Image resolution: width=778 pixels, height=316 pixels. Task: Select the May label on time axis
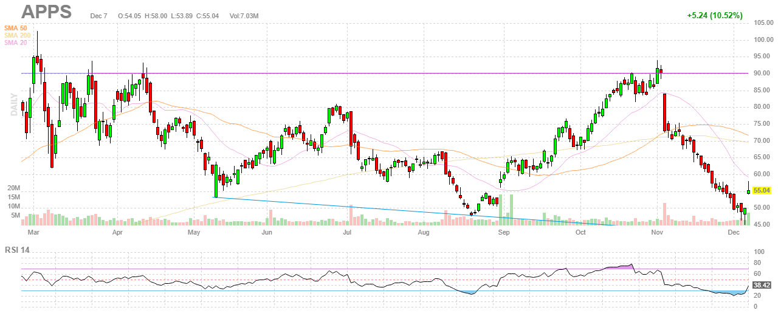pyautogui.click(x=194, y=232)
